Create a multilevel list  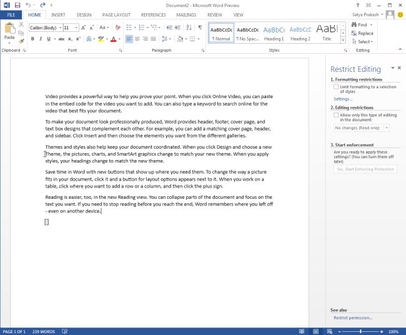[154, 27]
